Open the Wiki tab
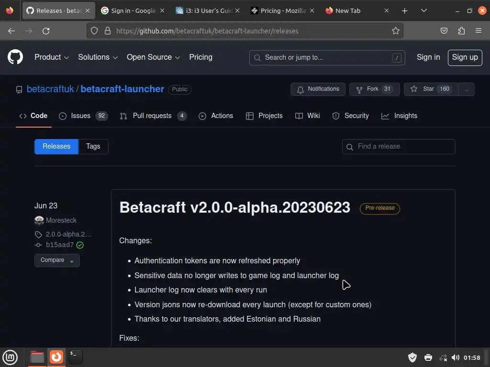 [307, 116]
